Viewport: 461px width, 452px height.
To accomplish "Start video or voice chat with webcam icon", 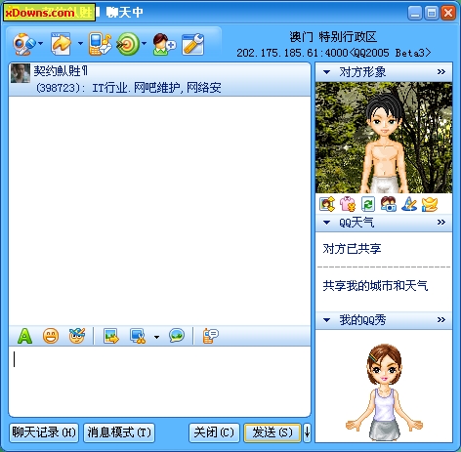I will point(23,44).
